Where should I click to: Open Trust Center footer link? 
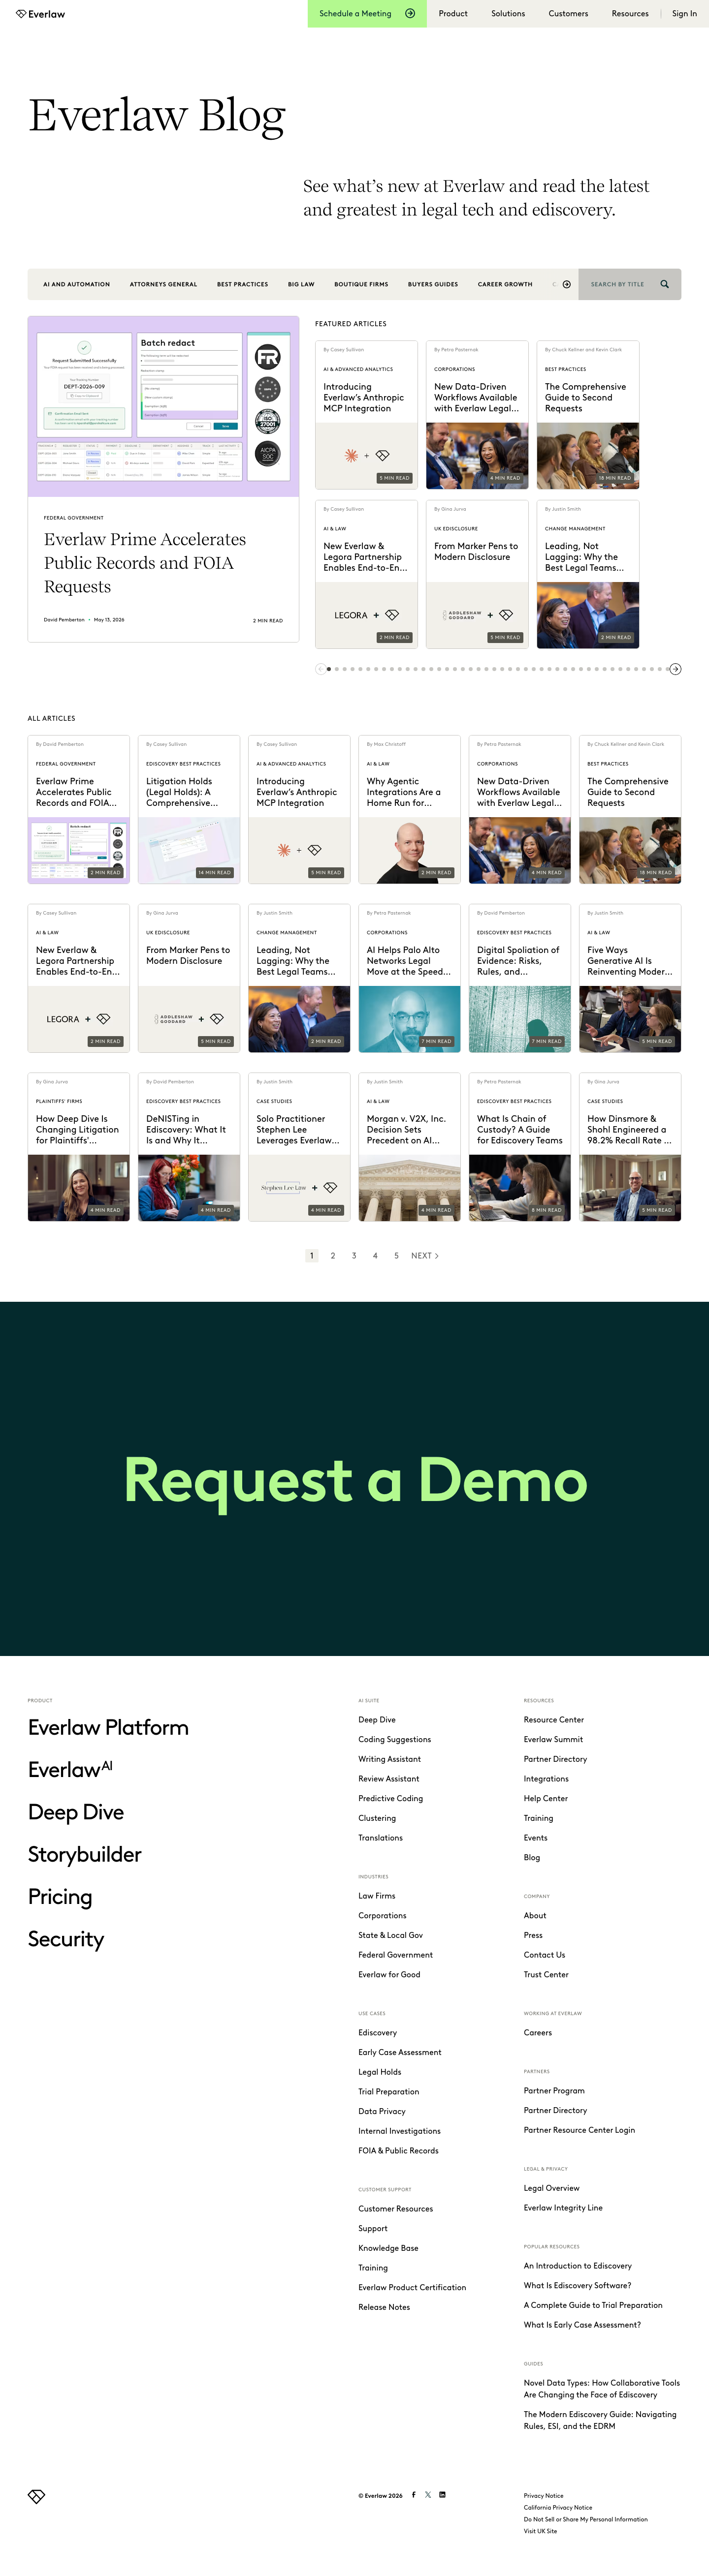(546, 1975)
